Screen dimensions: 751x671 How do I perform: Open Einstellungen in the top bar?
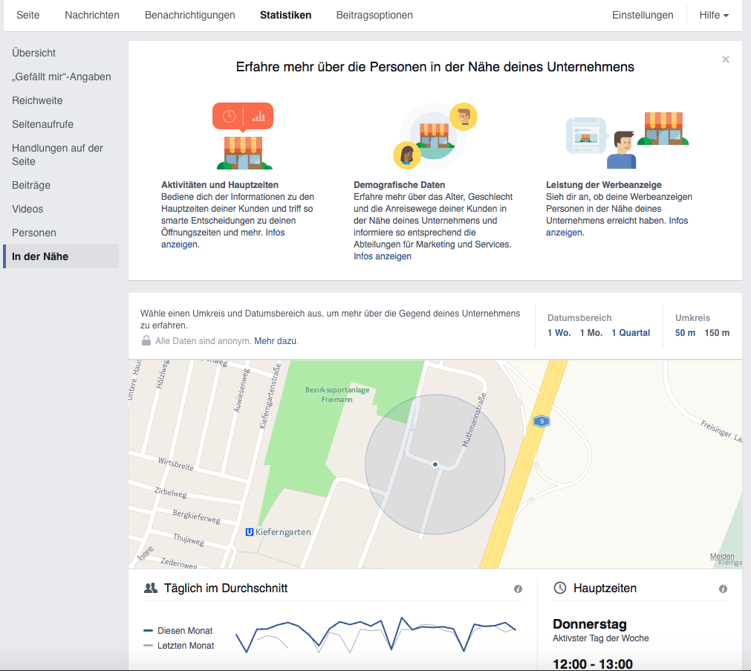click(x=643, y=15)
